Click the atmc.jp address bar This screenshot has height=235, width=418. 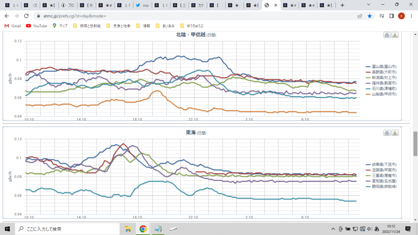[x=195, y=16]
